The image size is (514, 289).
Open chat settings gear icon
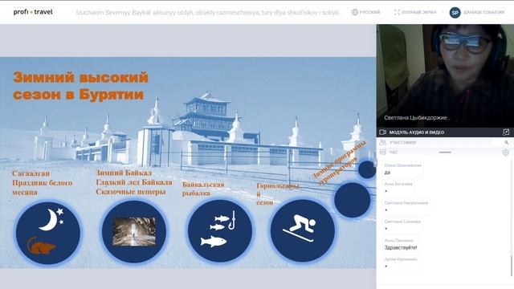pyautogui.click(x=506, y=153)
